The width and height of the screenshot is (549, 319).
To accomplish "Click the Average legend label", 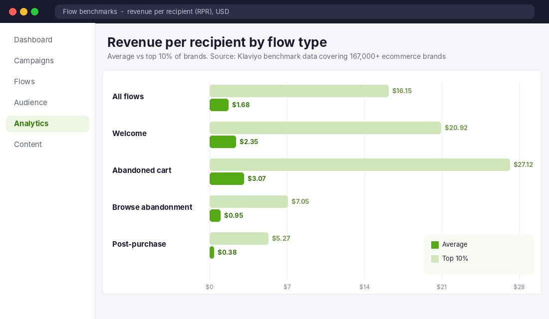I will pyautogui.click(x=455, y=245).
